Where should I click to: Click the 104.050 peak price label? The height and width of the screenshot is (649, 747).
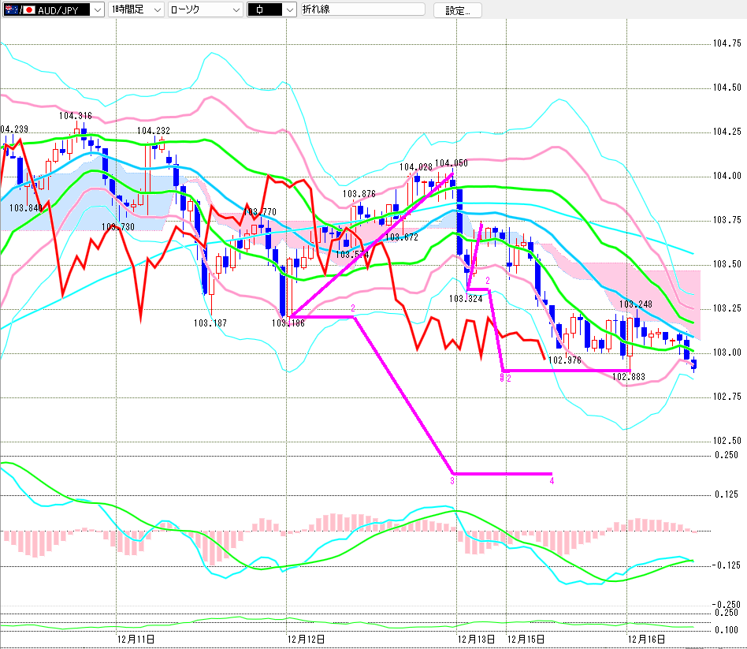pos(451,163)
